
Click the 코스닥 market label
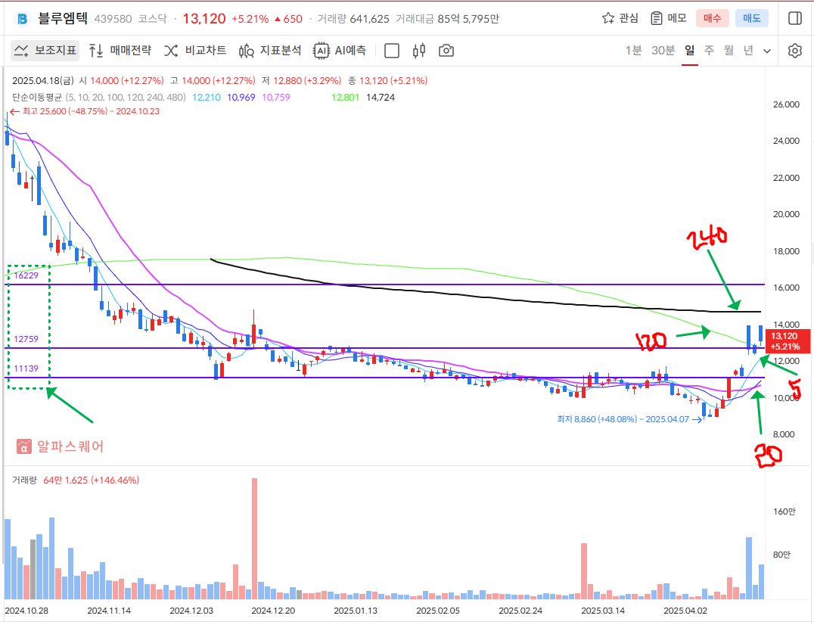pyautogui.click(x=153, y=19)
